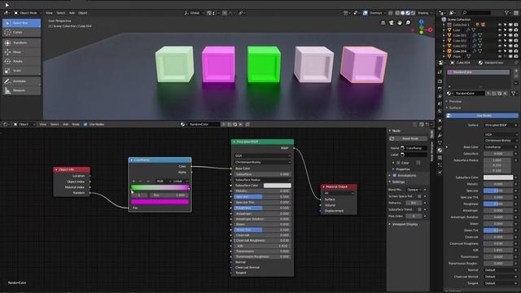Select the Scale tool
The width and height of the screenshot is (521, 293).
22,71
